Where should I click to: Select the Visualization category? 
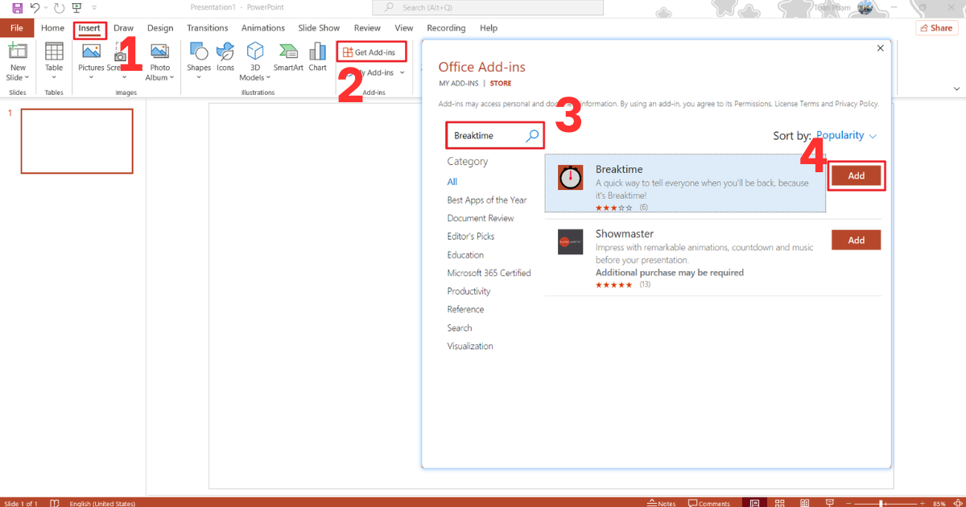(x=470, y=346)
